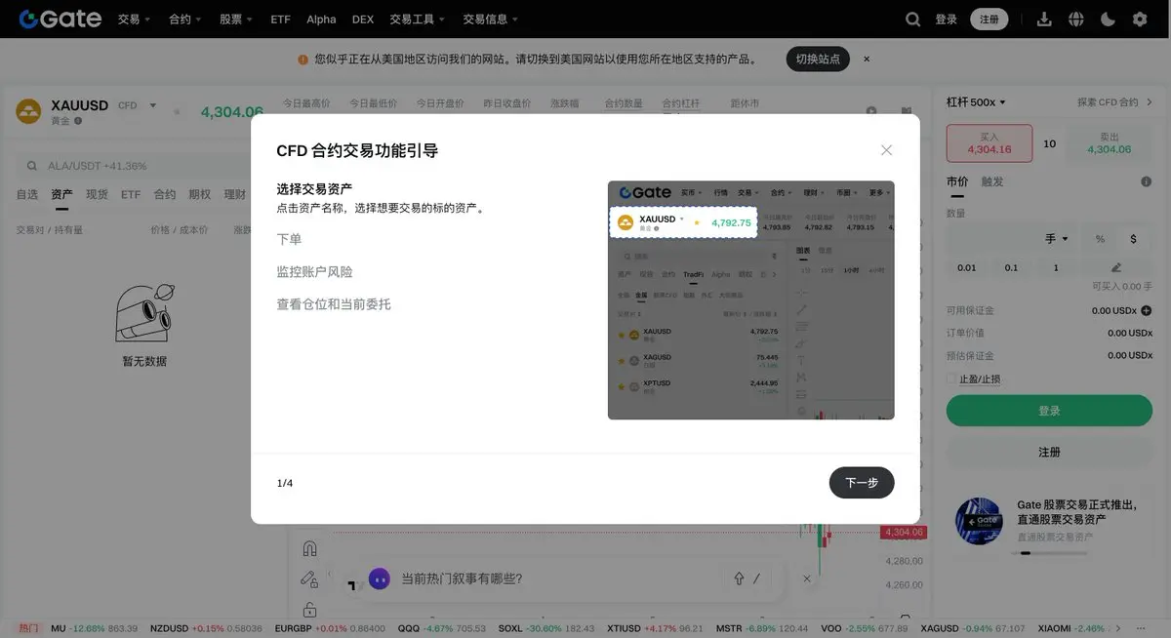Close the CFD guide dialog
This screenshot has width=1171, height=638.
click(x=886, y=150)
